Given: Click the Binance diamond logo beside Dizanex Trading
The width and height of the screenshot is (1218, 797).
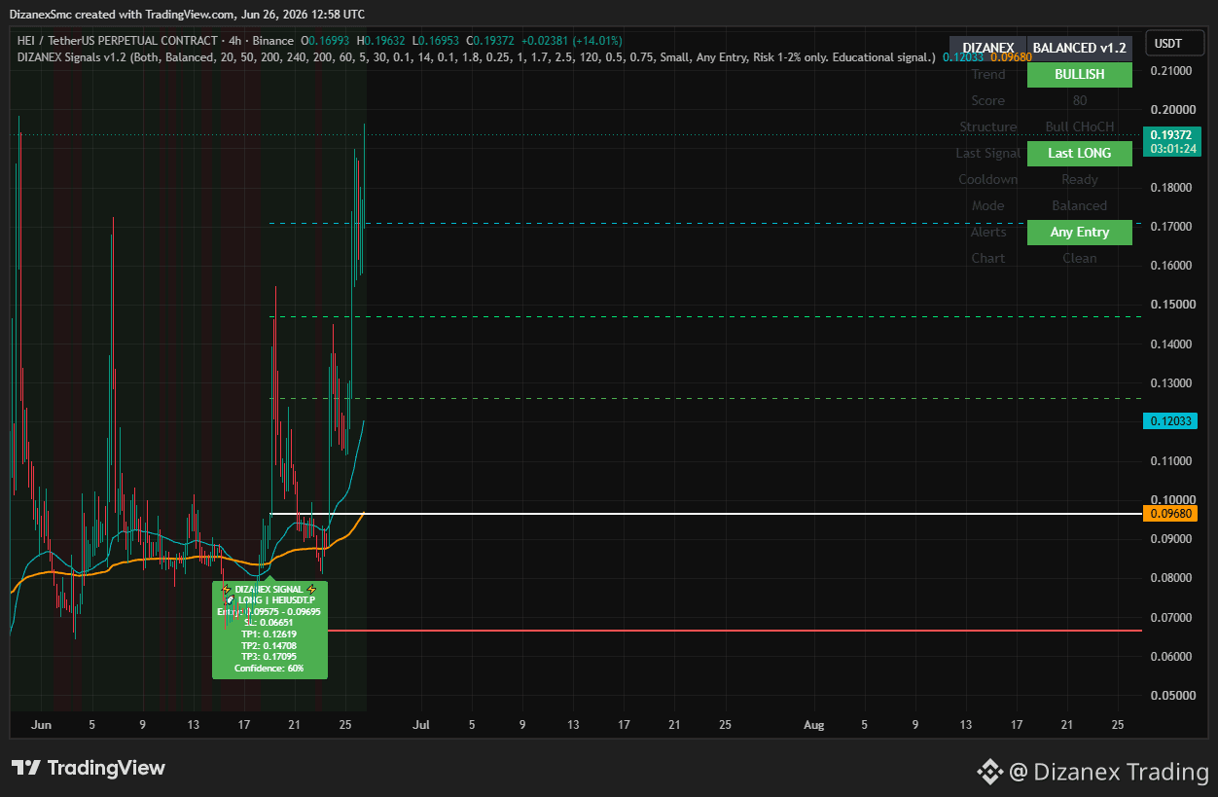Looking at the screenshot, I should [x=990, y=772].
